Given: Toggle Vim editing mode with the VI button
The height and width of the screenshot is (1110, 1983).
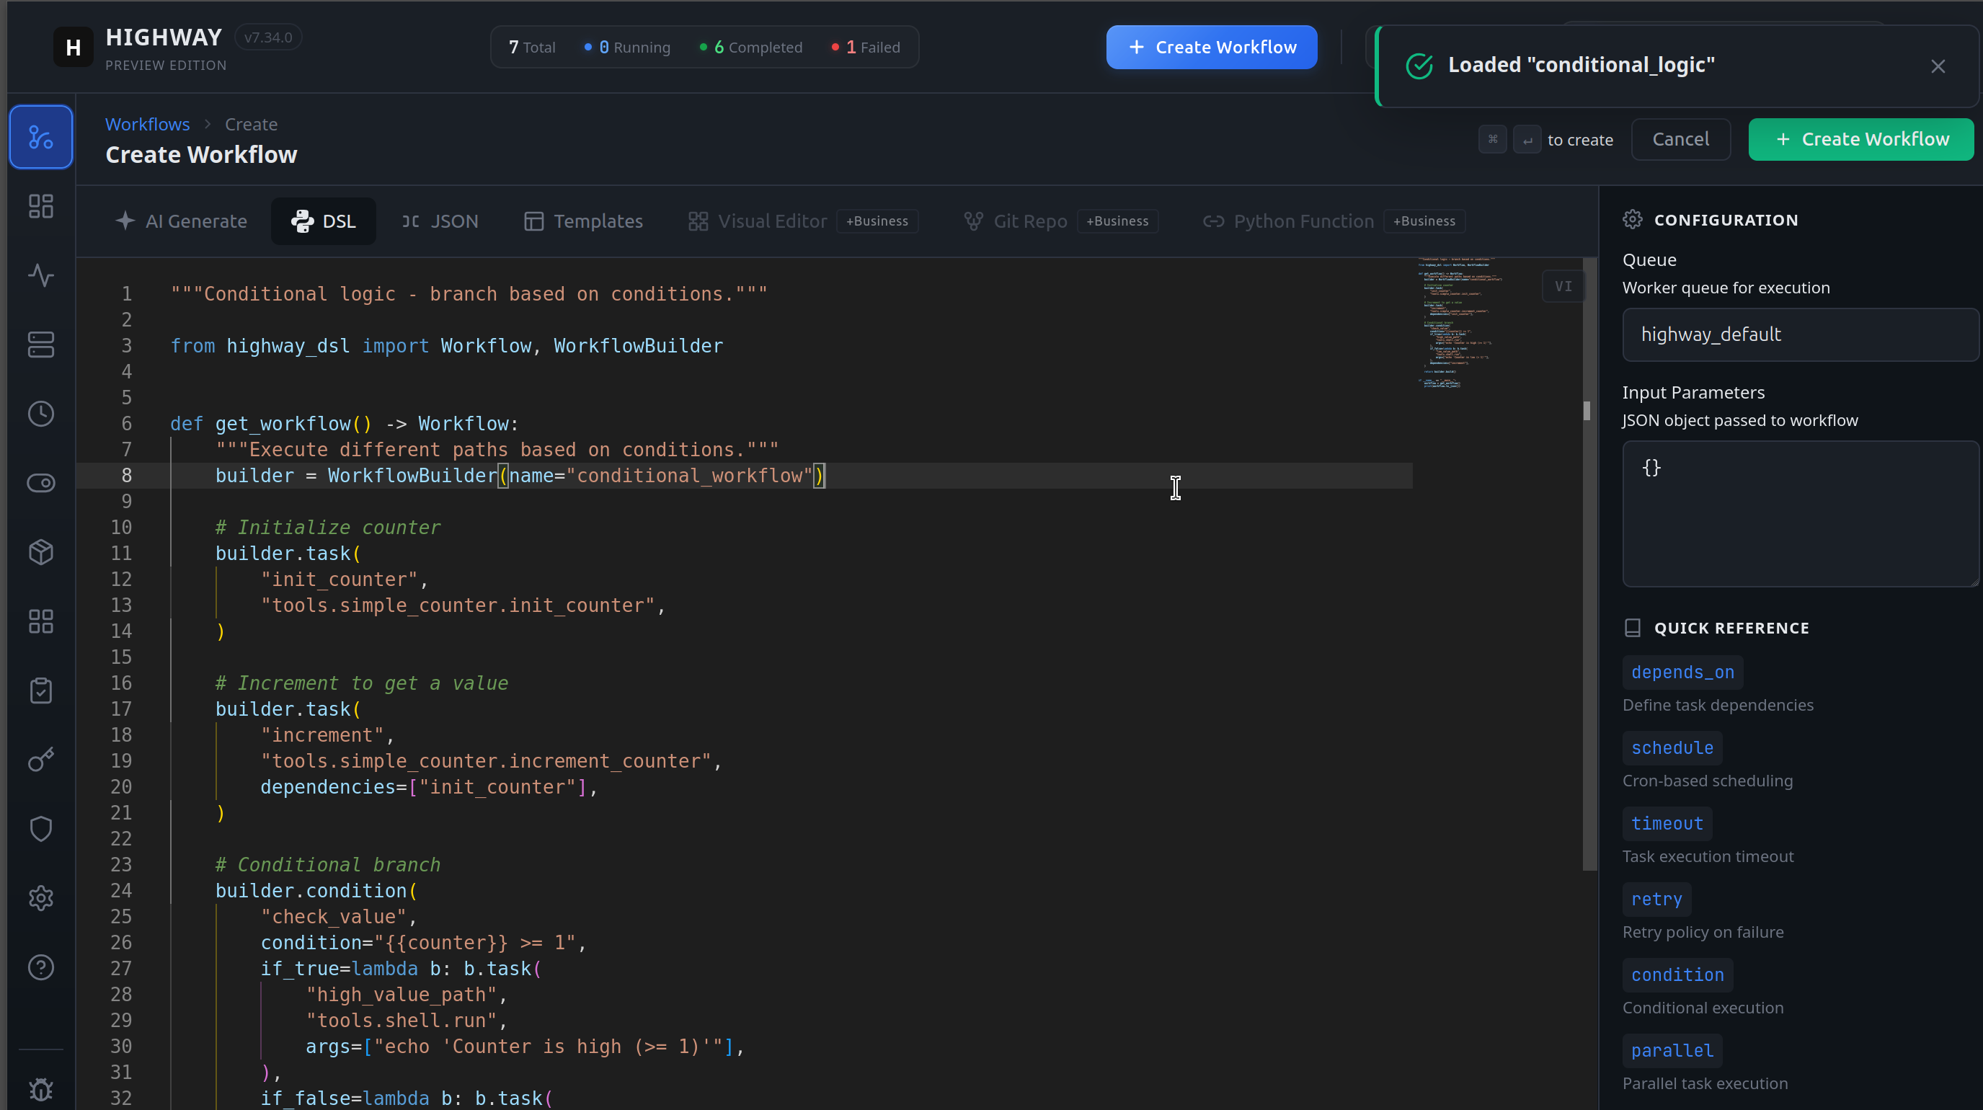Looking at the screenshot, I should point(1563,285).
